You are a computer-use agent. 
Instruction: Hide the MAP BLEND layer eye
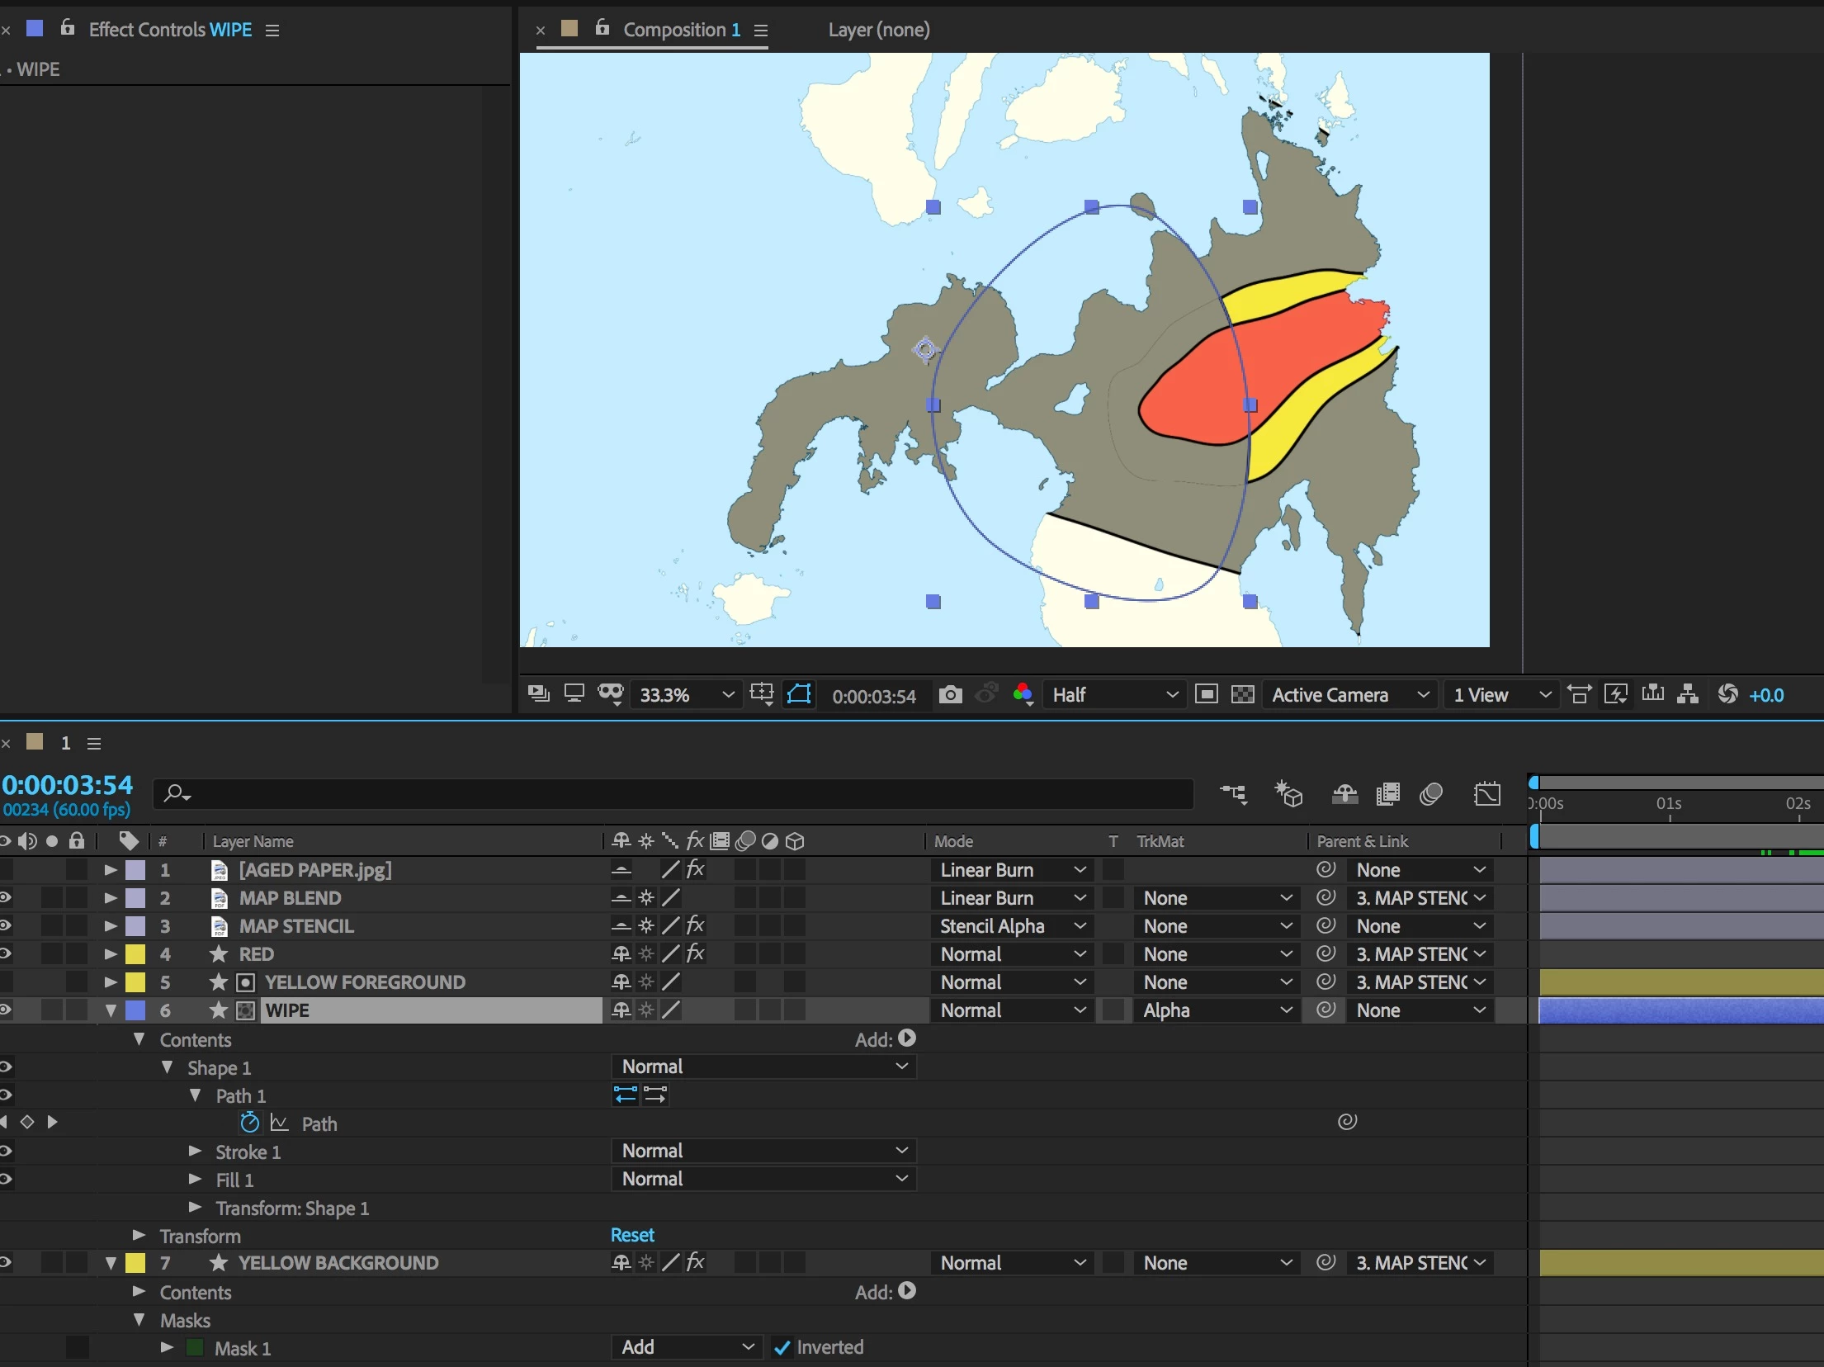(5, 897)
